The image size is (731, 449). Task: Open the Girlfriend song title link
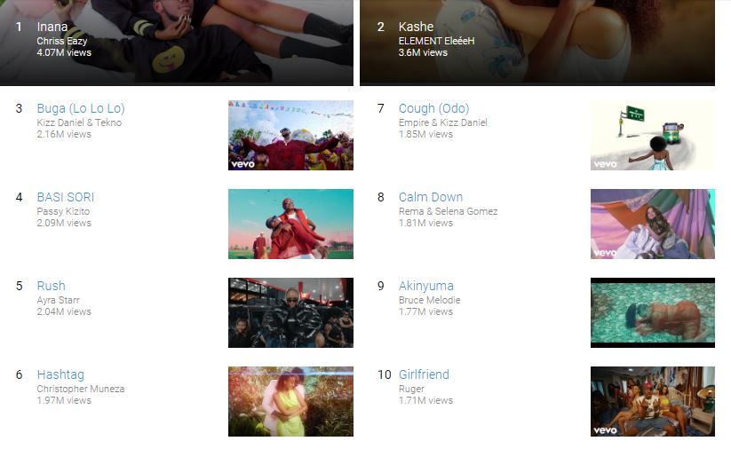click(x=424, y=374)
